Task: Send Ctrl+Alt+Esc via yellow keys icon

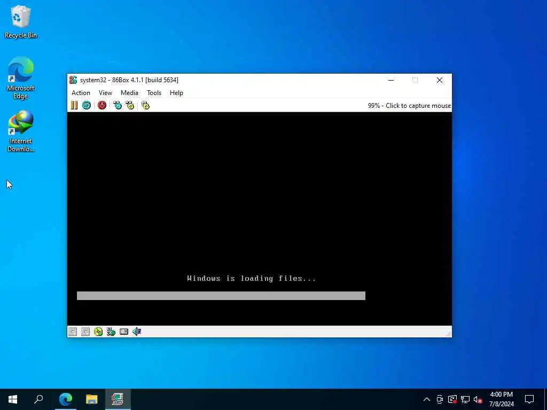Action: (x=130, y=105)
